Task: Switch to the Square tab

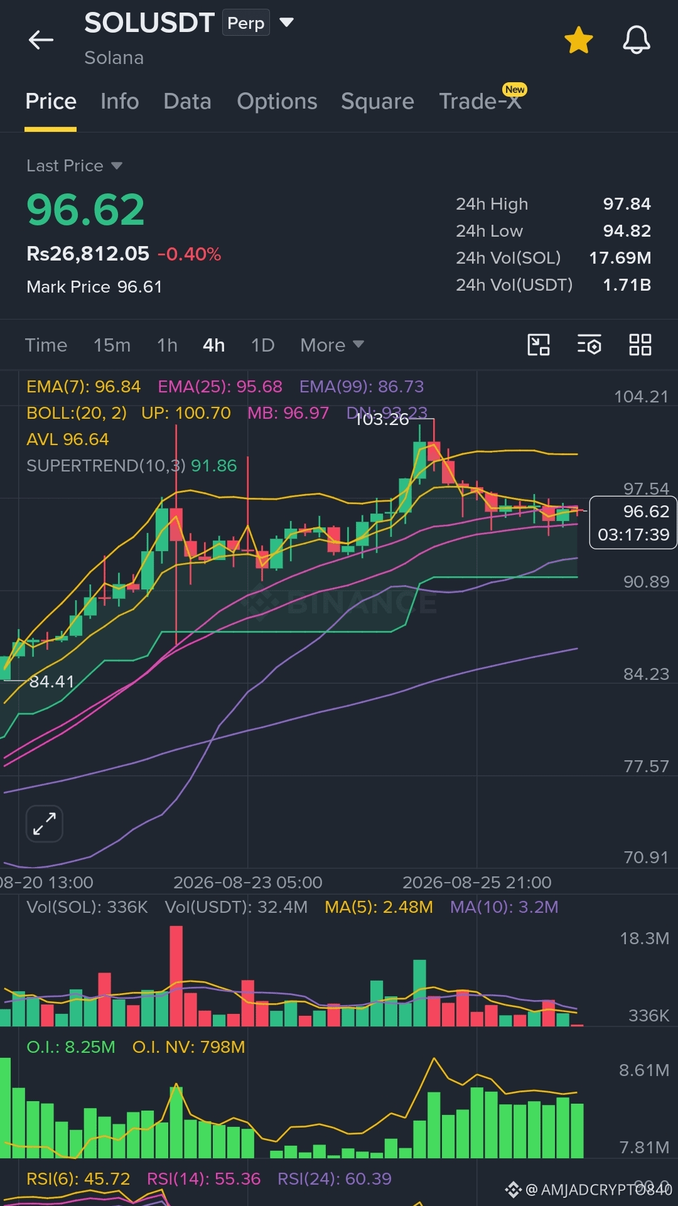Action: click(x=377, y=101)
